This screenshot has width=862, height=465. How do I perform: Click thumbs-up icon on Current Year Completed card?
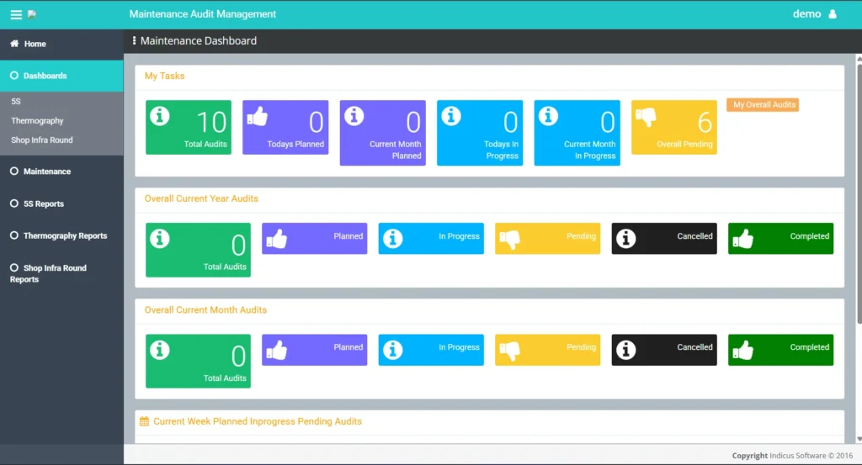coord(742,239)
